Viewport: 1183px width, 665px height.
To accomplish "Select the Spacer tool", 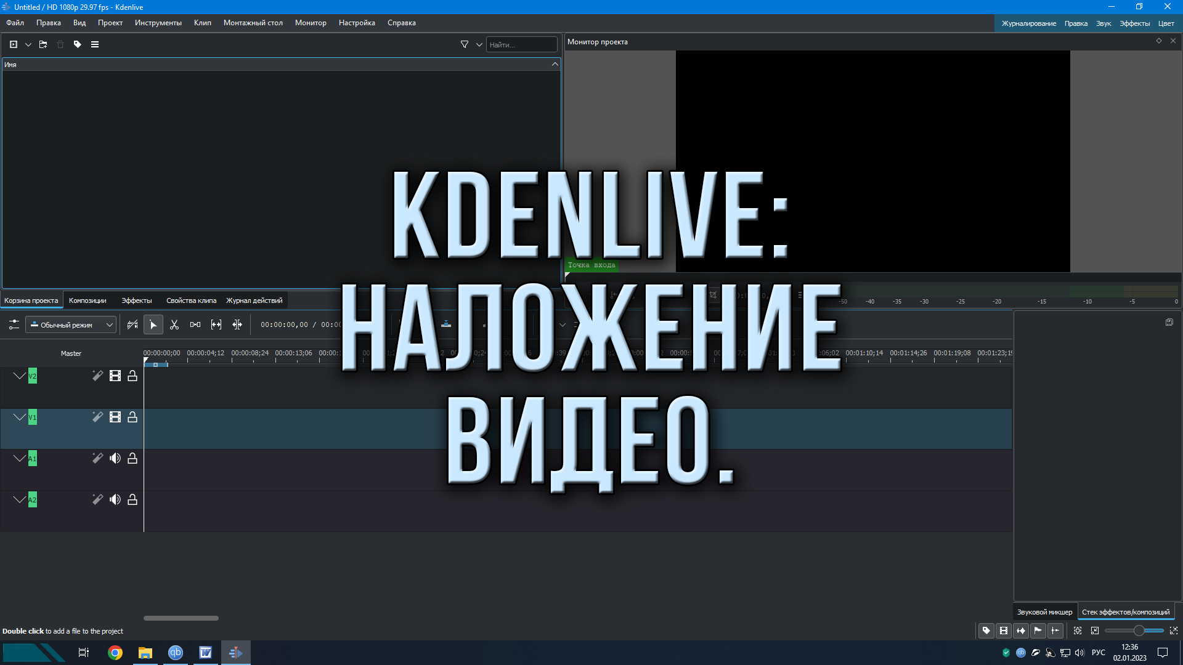I will point(195,324).
